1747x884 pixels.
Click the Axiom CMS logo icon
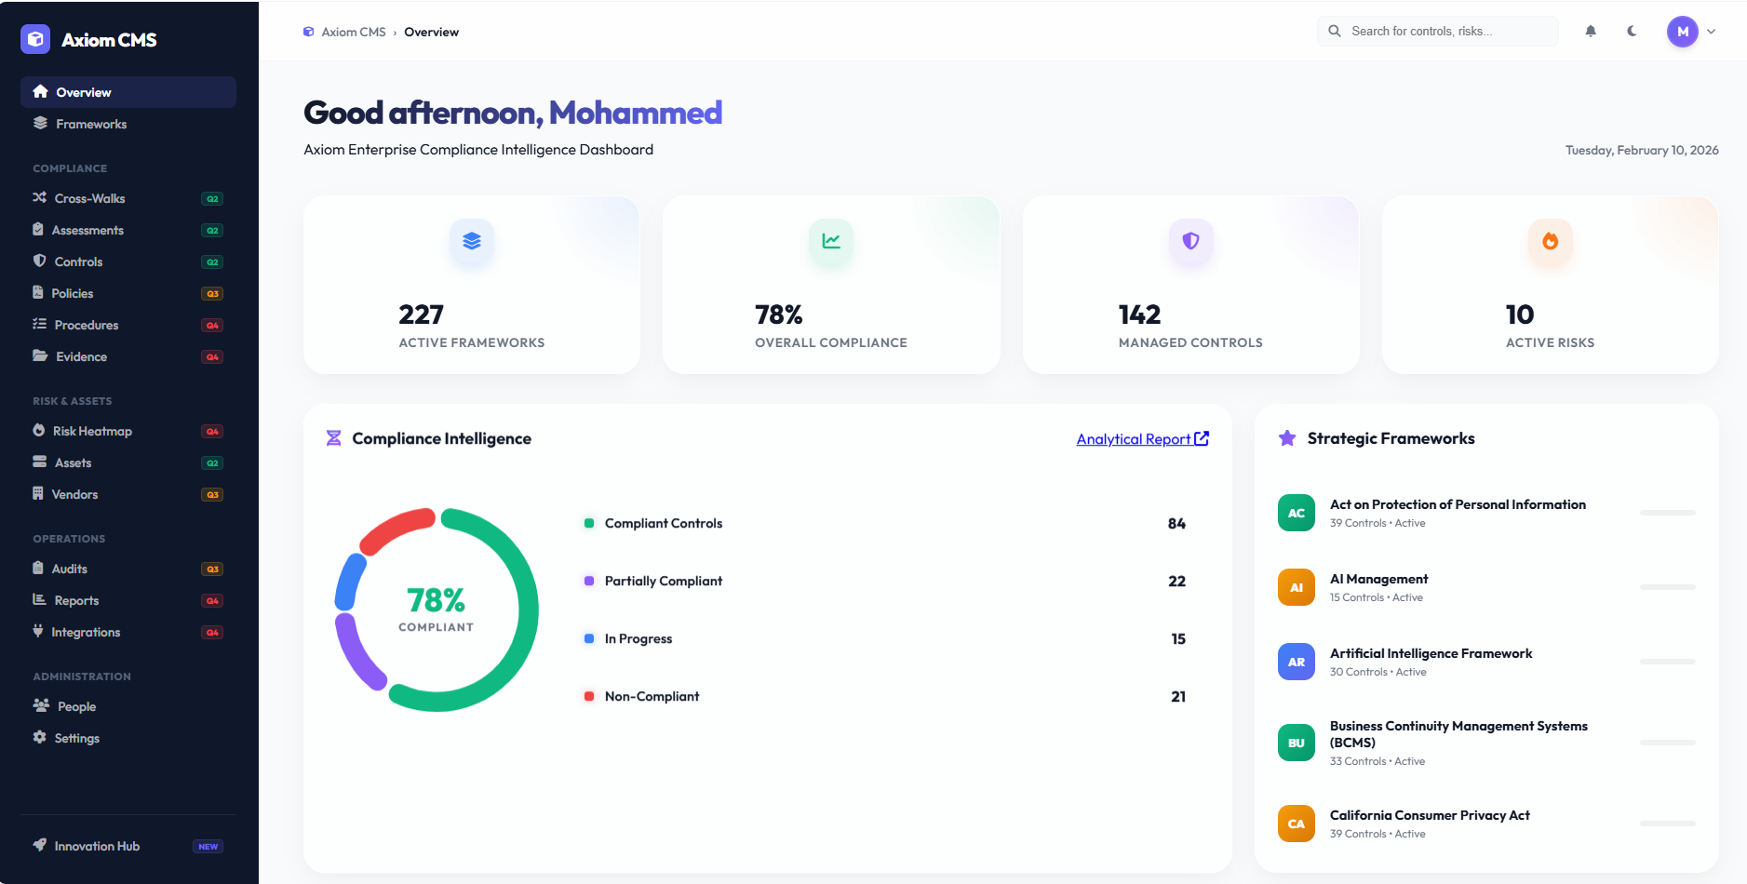point(35,39)
